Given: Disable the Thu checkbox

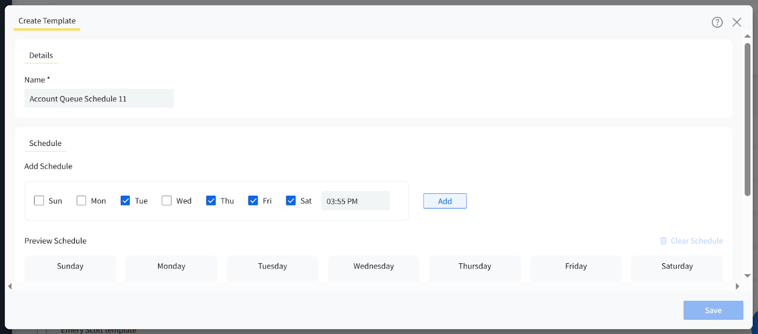Looking at the screenshot, I should click(211, 201).
